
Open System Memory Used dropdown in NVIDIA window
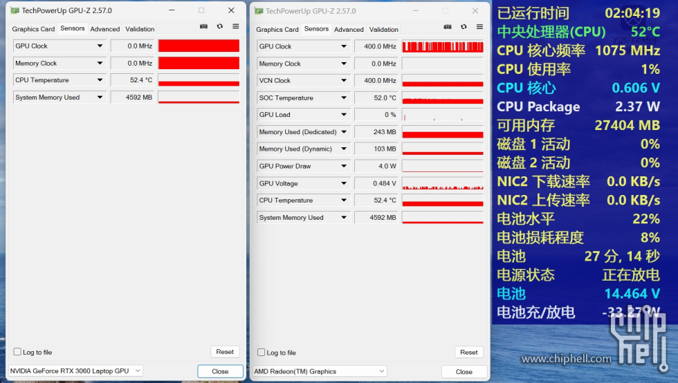pyautogui.click(x=100, y=97)
